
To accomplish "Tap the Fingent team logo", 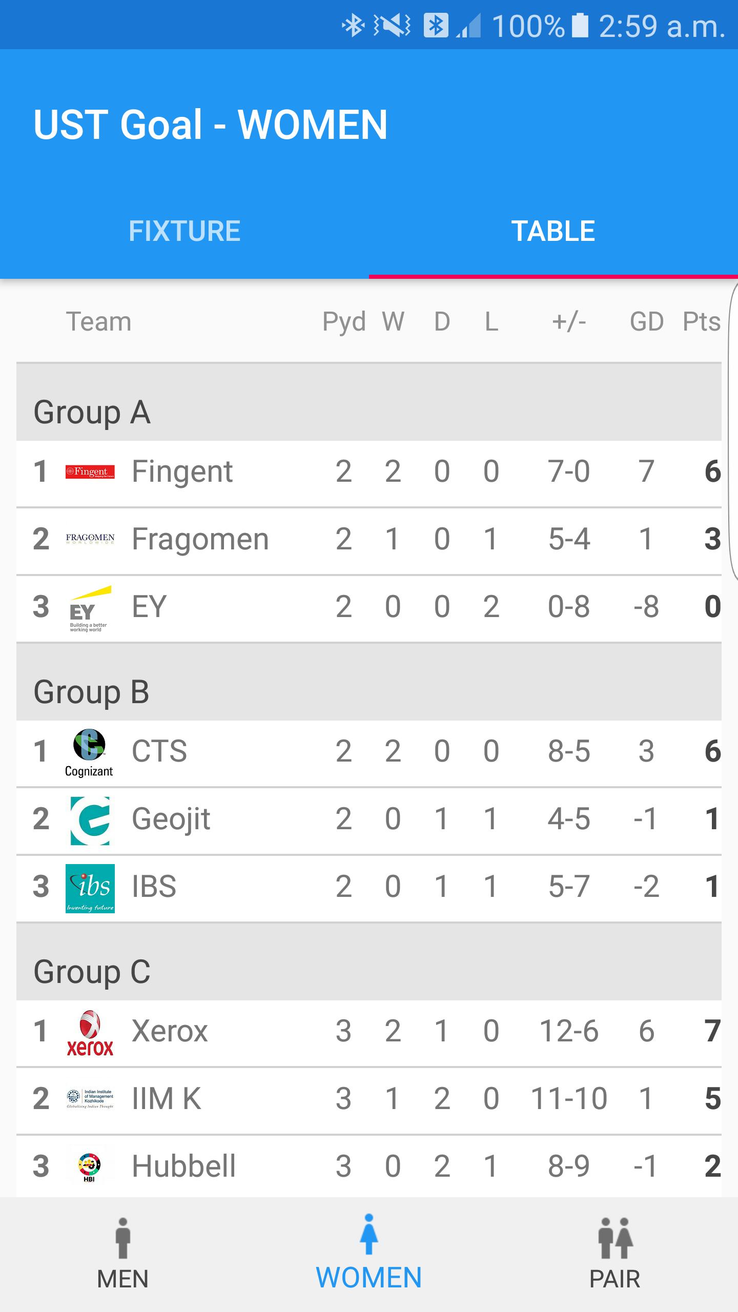I will pyautogui.click(x=90, y=471).
